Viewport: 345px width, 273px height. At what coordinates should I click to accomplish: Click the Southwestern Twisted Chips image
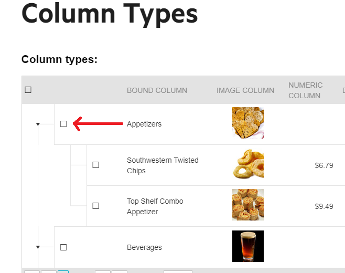coord(248,164)
